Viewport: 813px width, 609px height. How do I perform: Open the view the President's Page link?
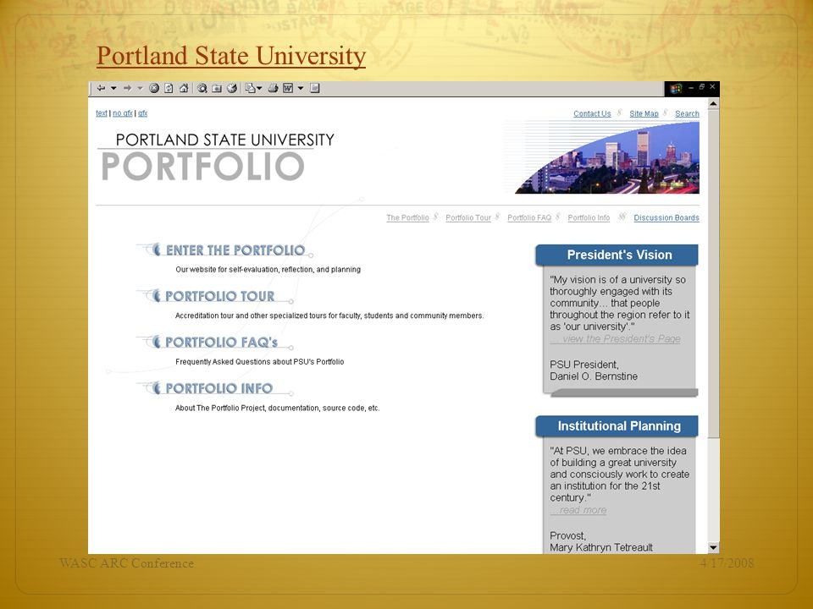click(616, 338)
